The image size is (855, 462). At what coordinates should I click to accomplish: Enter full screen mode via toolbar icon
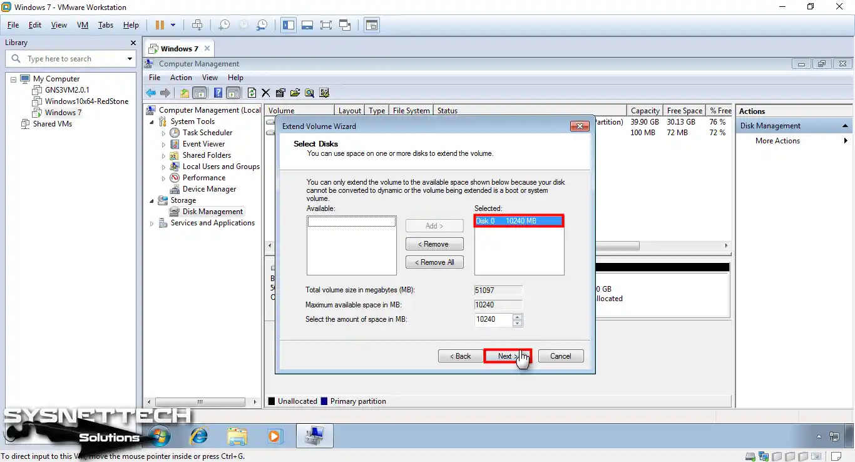(325, 25)
